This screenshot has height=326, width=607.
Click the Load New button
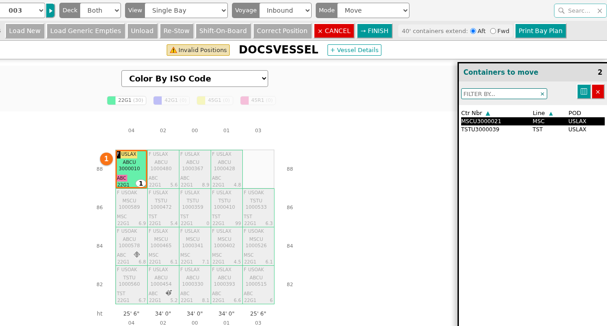click(x=25, y=31)
